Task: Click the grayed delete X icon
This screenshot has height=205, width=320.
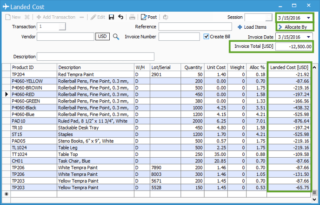Action: (x=27, y=17)
